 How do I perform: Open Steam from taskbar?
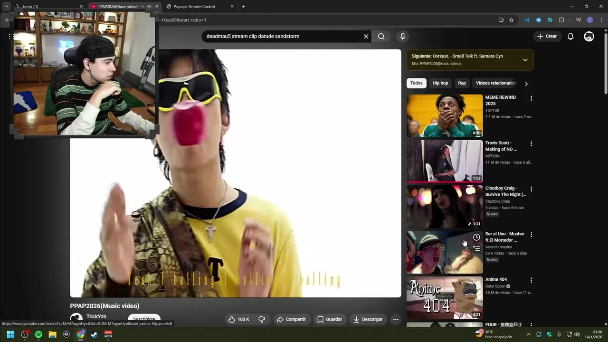click(94, 334)
